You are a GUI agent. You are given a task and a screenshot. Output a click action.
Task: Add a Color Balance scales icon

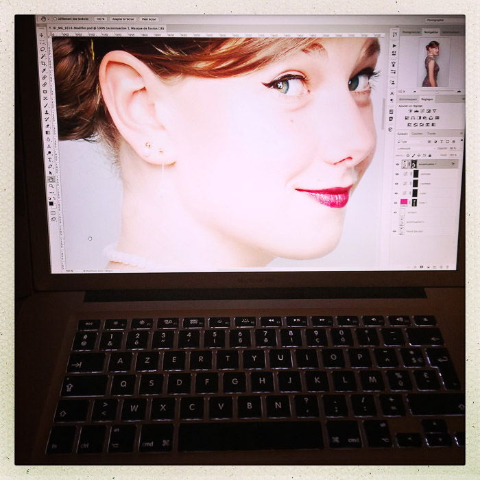pyautogui.click(x=413, y=118)
